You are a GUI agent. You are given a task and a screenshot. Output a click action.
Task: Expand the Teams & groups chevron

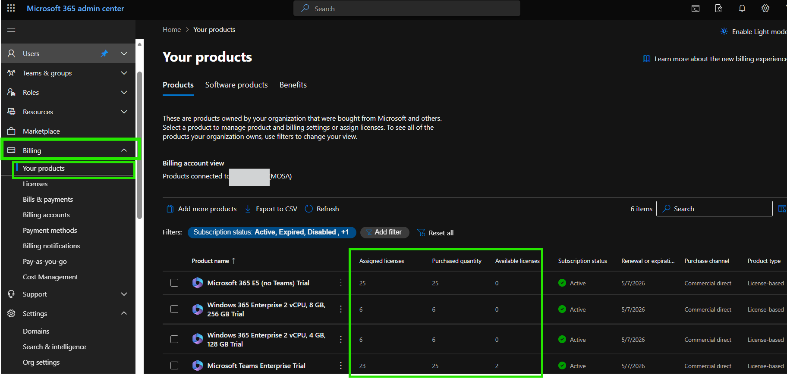point(124,73)
